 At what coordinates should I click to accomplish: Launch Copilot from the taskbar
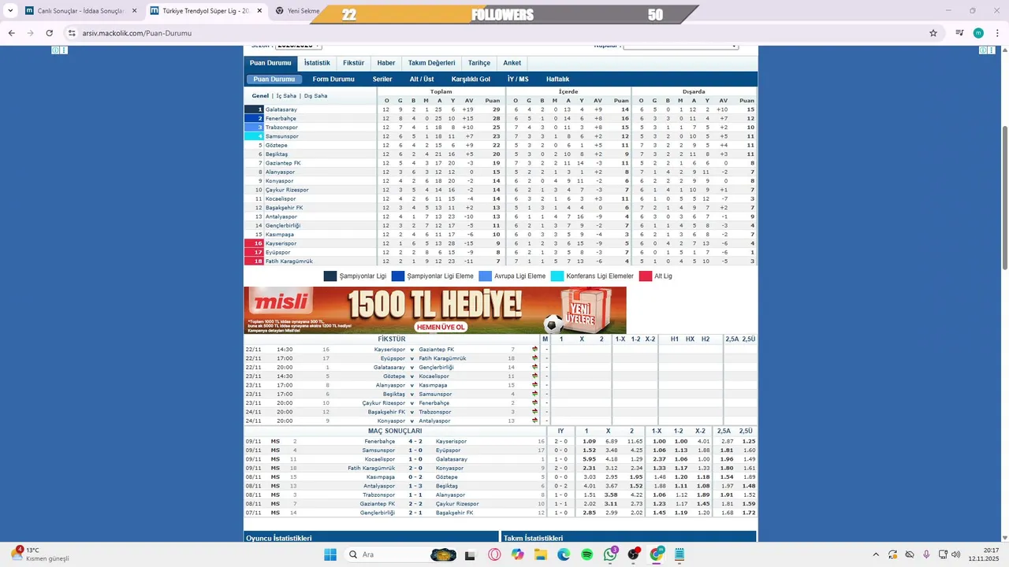[x=517, y=554]
